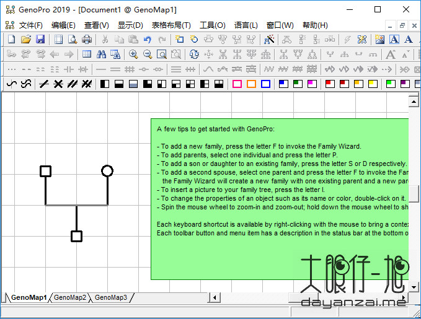Toggle four-quadrant checker fill symbol

point(190,84)
